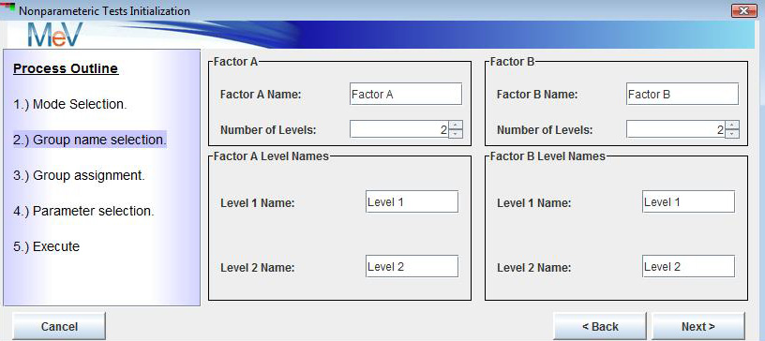Screen dimensions: 765x341
Task: Select Factor A Level 2 Name field
Action: 412,266
